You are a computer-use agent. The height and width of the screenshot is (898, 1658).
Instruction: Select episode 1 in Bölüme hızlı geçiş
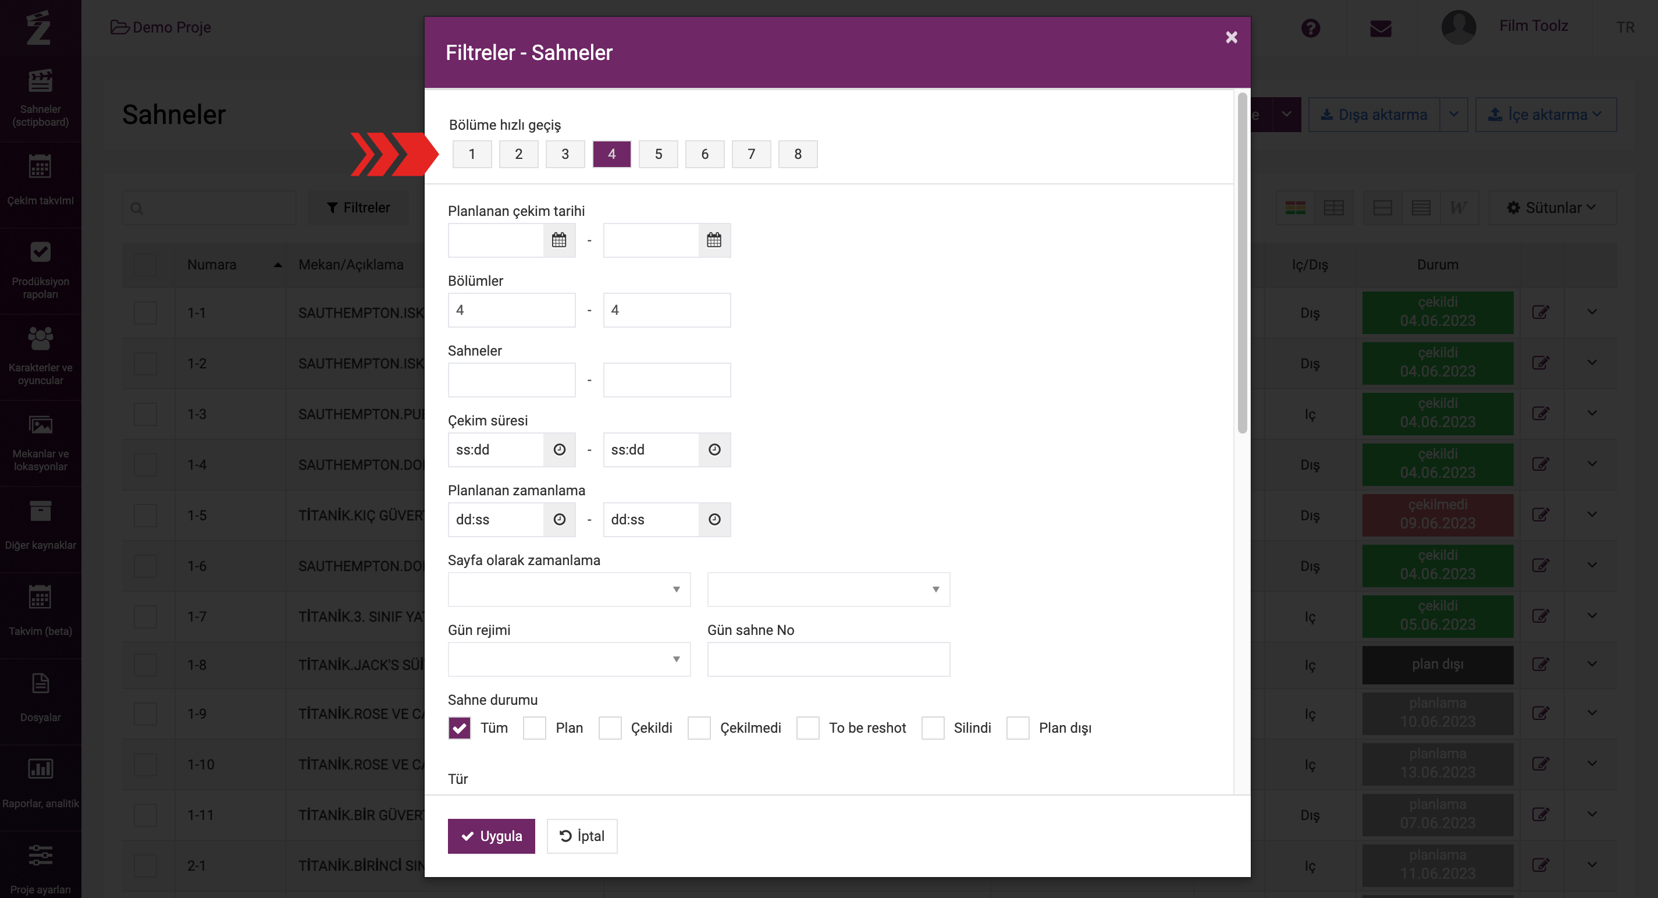(472, 154)
